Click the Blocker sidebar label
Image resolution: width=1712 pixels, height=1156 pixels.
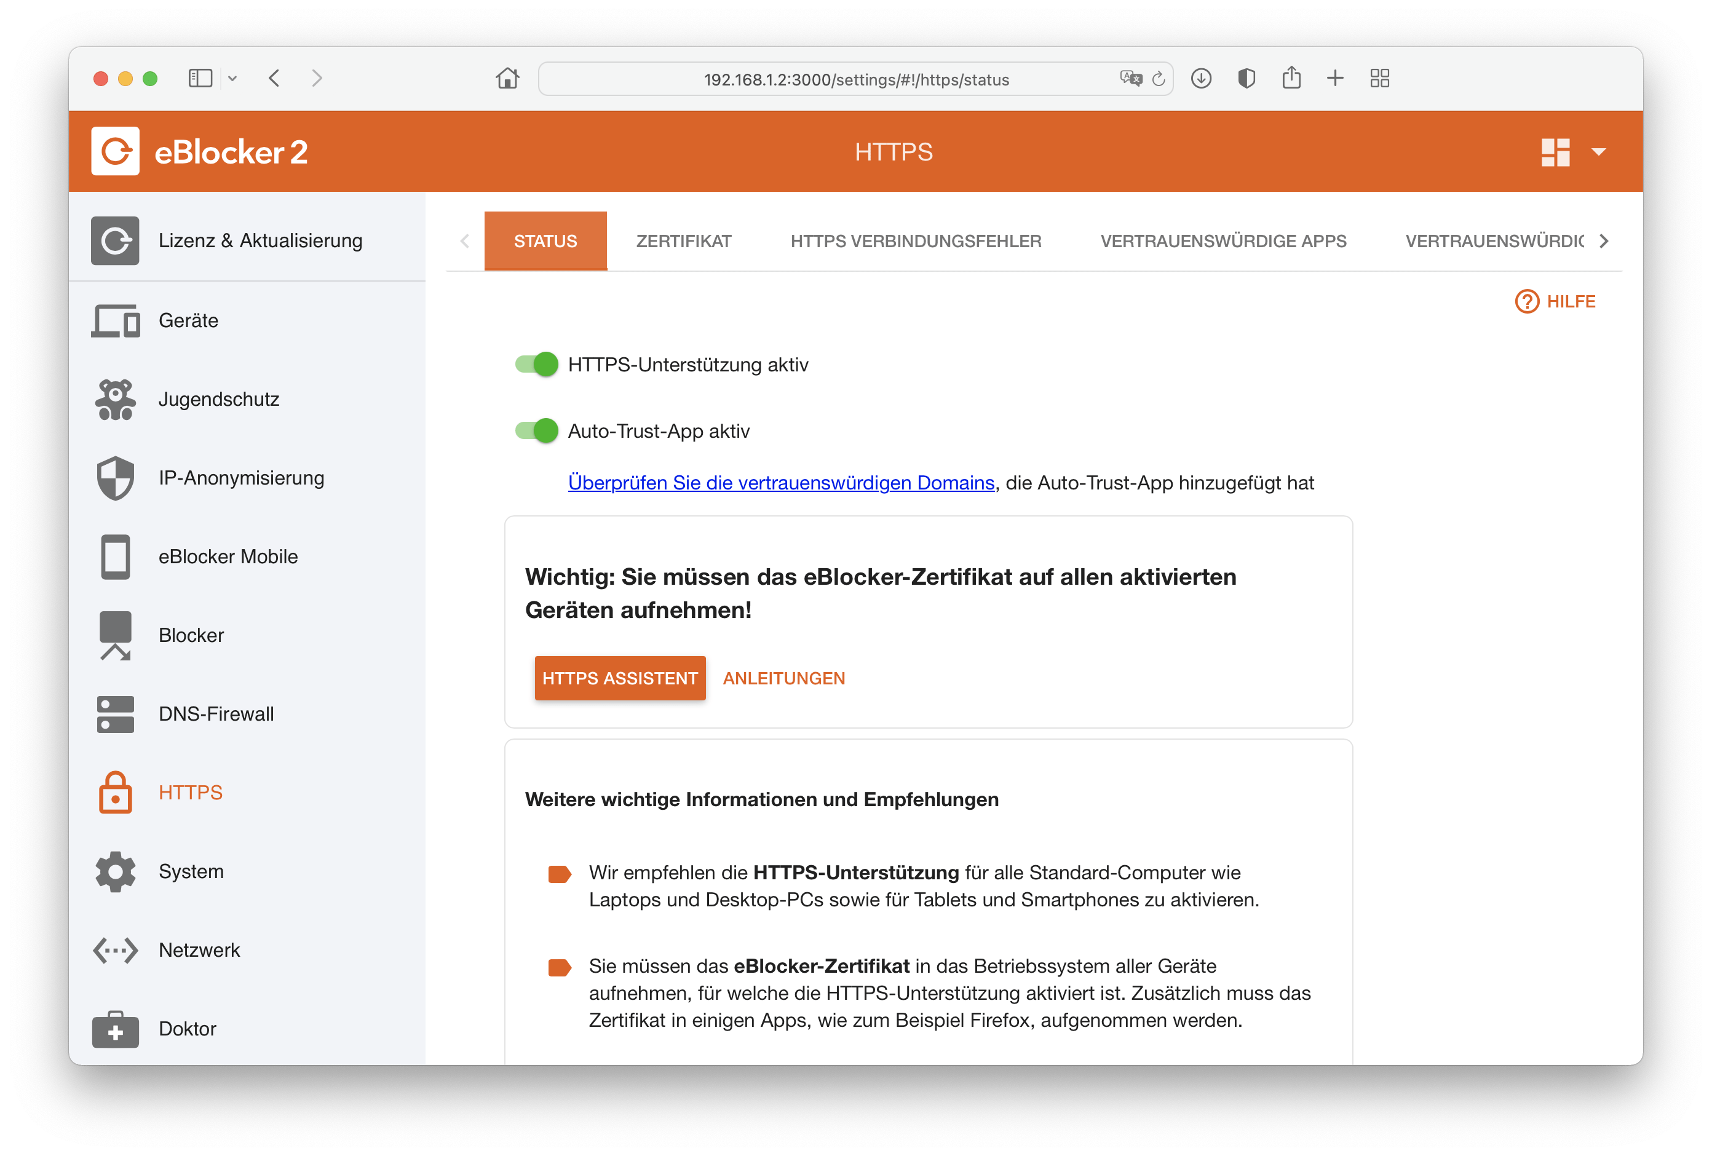(191, 635)
